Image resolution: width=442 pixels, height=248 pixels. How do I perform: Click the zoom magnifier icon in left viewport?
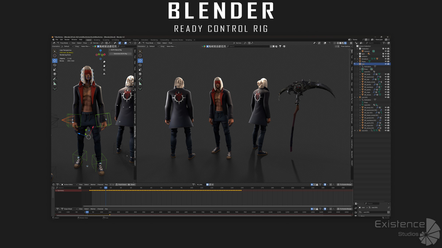coord(105,62)
